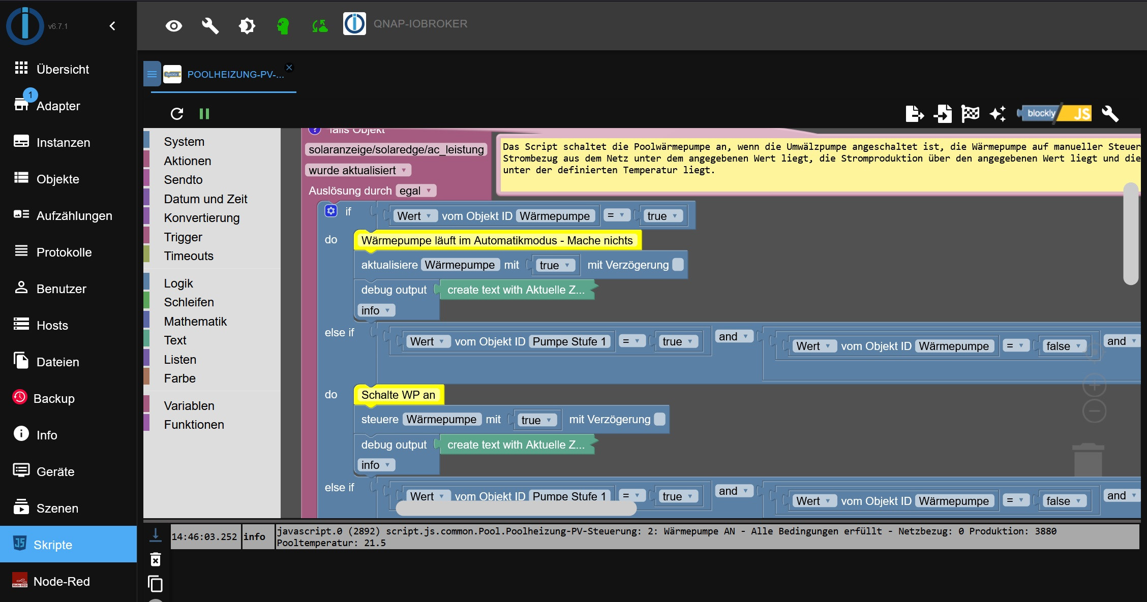Screen dimensions: 1147x602
Task: Click the horizontal workspace scrollbar
Action: (516, 509)
